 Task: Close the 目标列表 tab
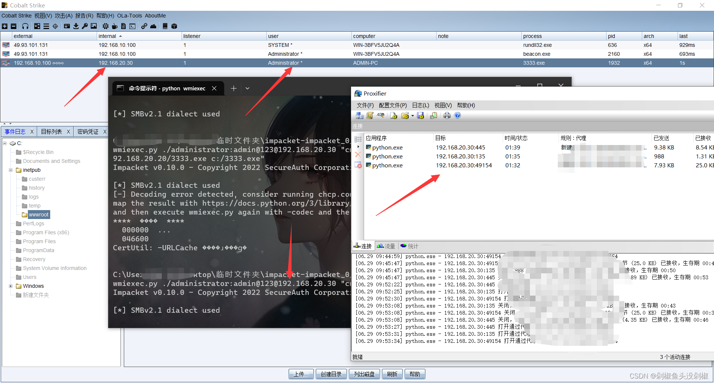68,132
